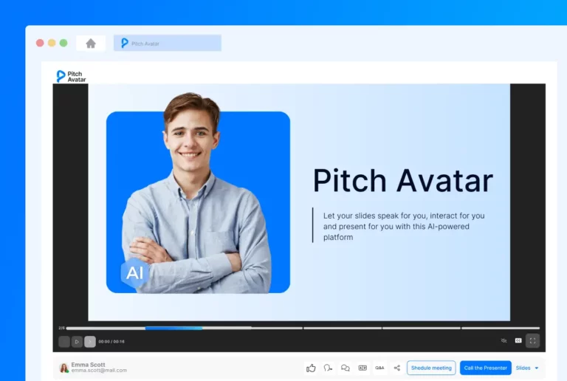Enter fullscreen mode
The height and width of the screenshot is (381, 567).
click(x=532, y=340)
